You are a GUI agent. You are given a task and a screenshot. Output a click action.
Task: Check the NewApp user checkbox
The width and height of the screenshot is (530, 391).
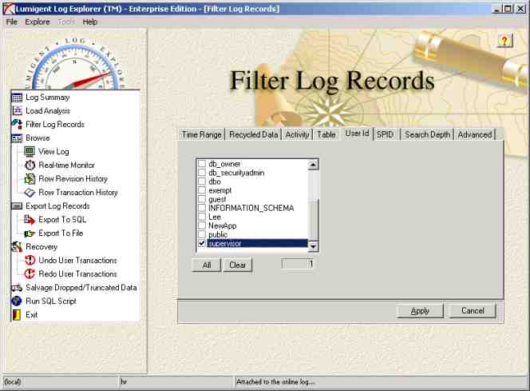click(x=202, y=225)
